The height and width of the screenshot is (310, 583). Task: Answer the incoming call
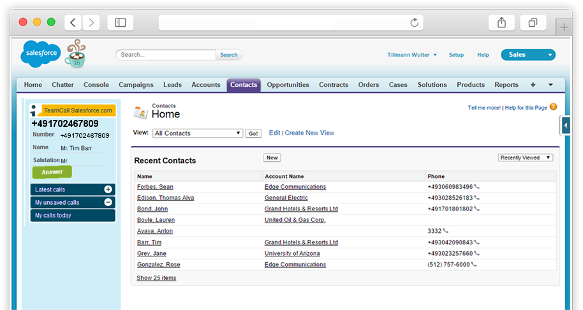coord(52,172)
